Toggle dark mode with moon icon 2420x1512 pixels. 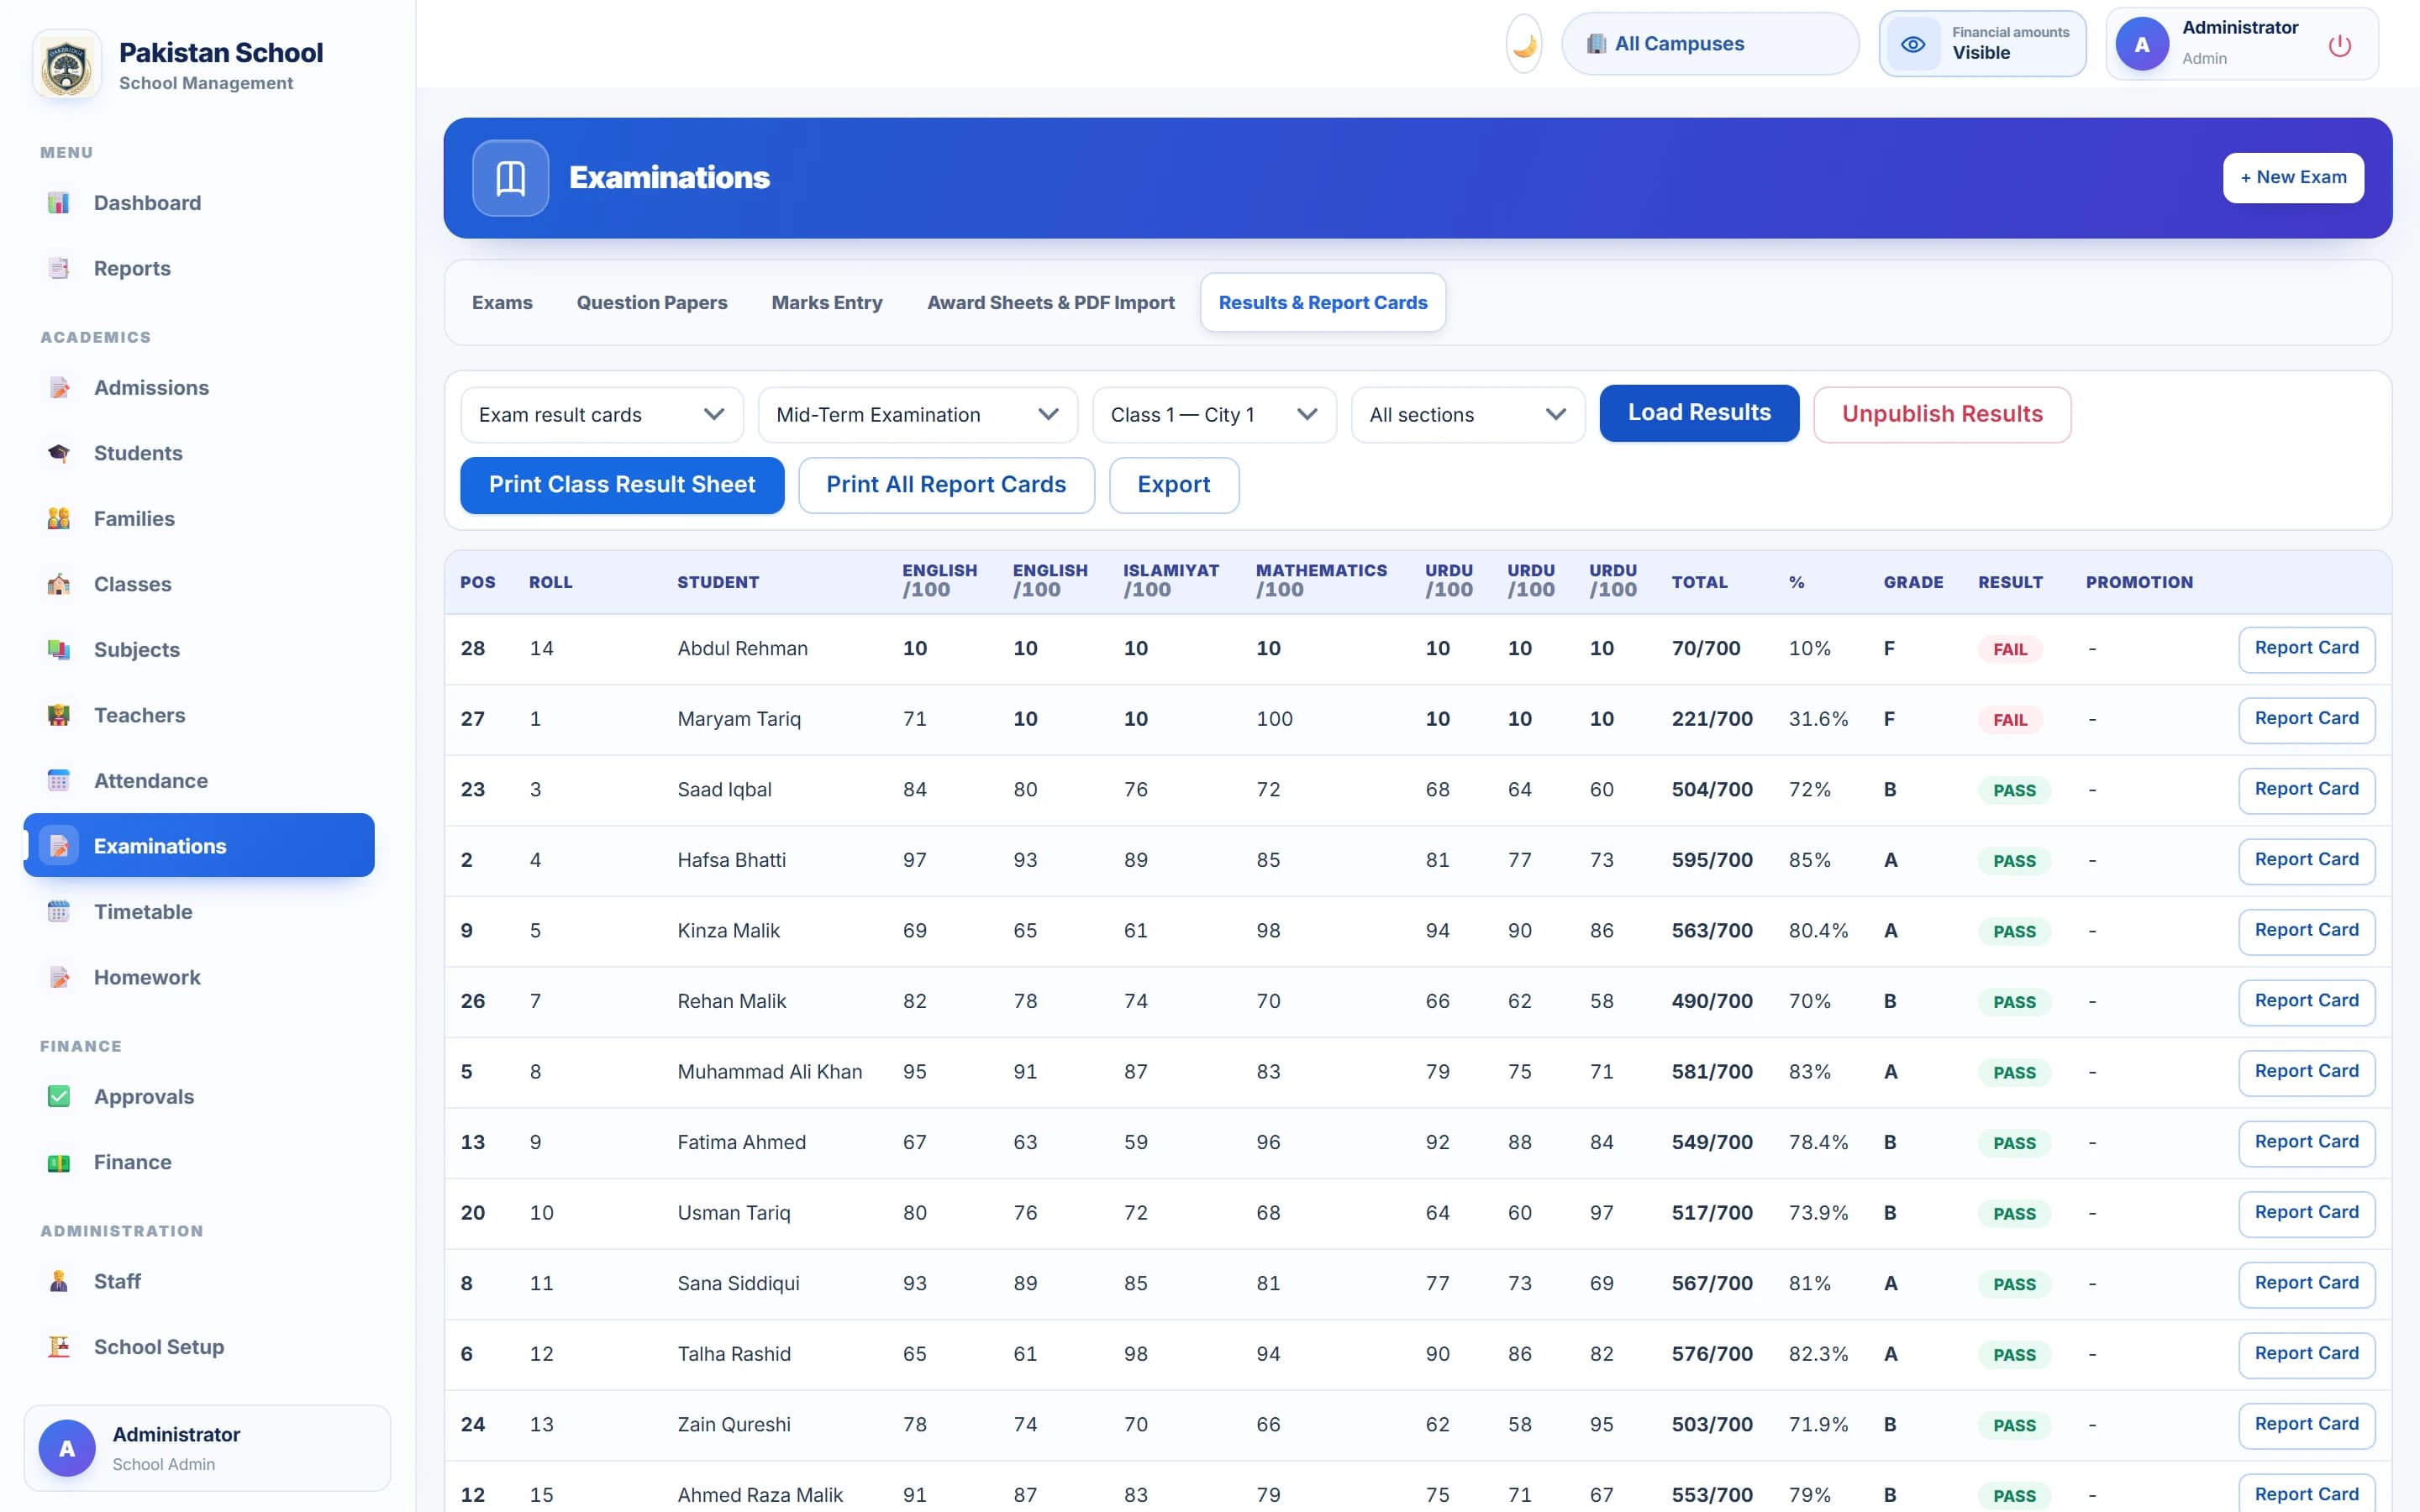1524,44
